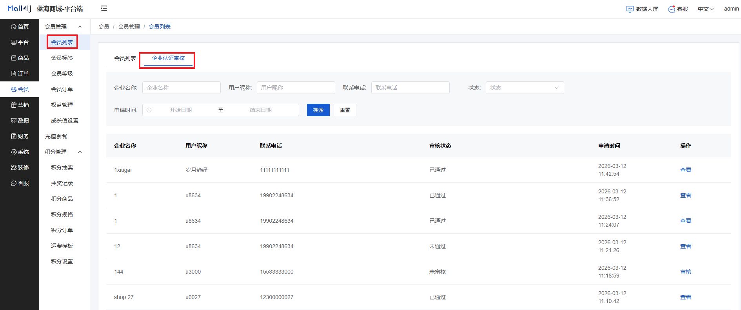
Task: Click 查看 for the 11:24:07 application
Action: pyautogui.click(x=686, y=221)
